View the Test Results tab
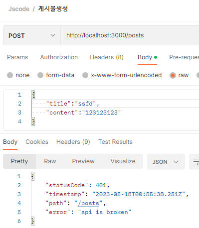This screenshot has width=199, height=228. [115, 142]
